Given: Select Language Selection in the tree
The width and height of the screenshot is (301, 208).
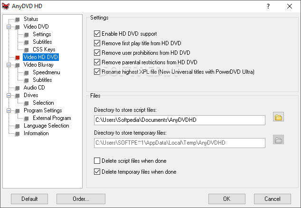Looking at the screenshot, I should point(46,126).
